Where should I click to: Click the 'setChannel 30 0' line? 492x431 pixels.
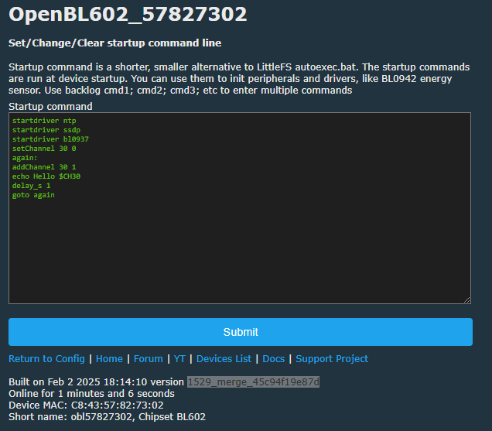pos(44,149)
